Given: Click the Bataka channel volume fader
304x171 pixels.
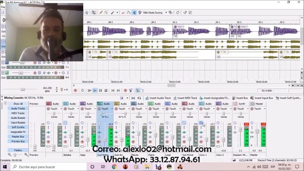Looking at the screenshot, I should (71, 136).
